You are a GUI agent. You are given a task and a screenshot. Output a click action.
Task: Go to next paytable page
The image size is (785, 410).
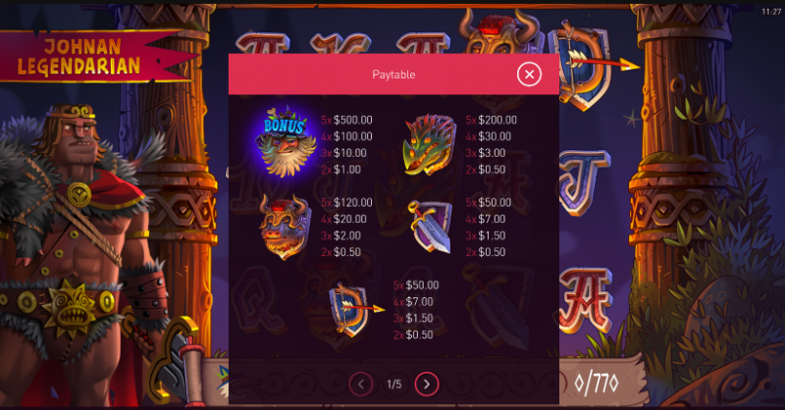coord(427,384)
